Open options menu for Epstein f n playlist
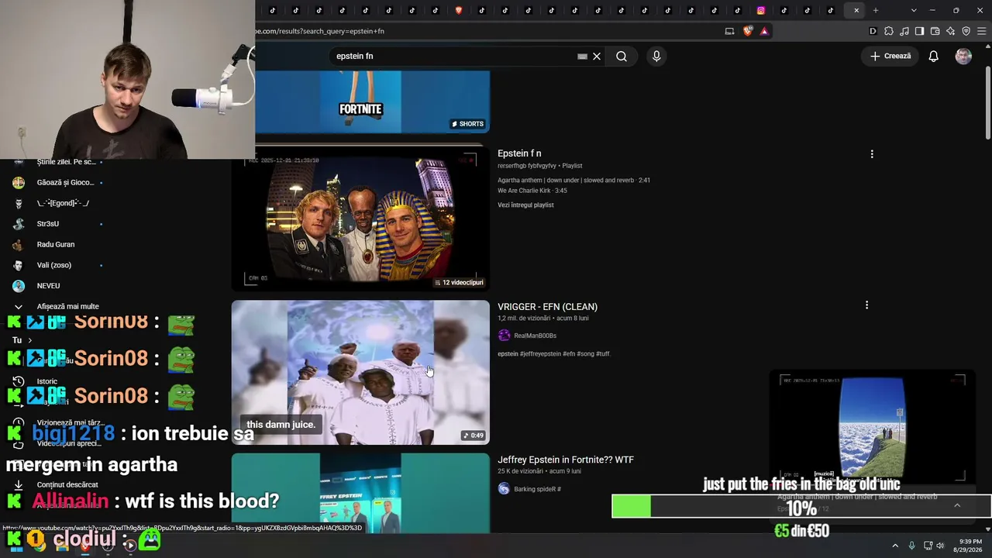Screen dimensions: 992x558 [872, 154]
